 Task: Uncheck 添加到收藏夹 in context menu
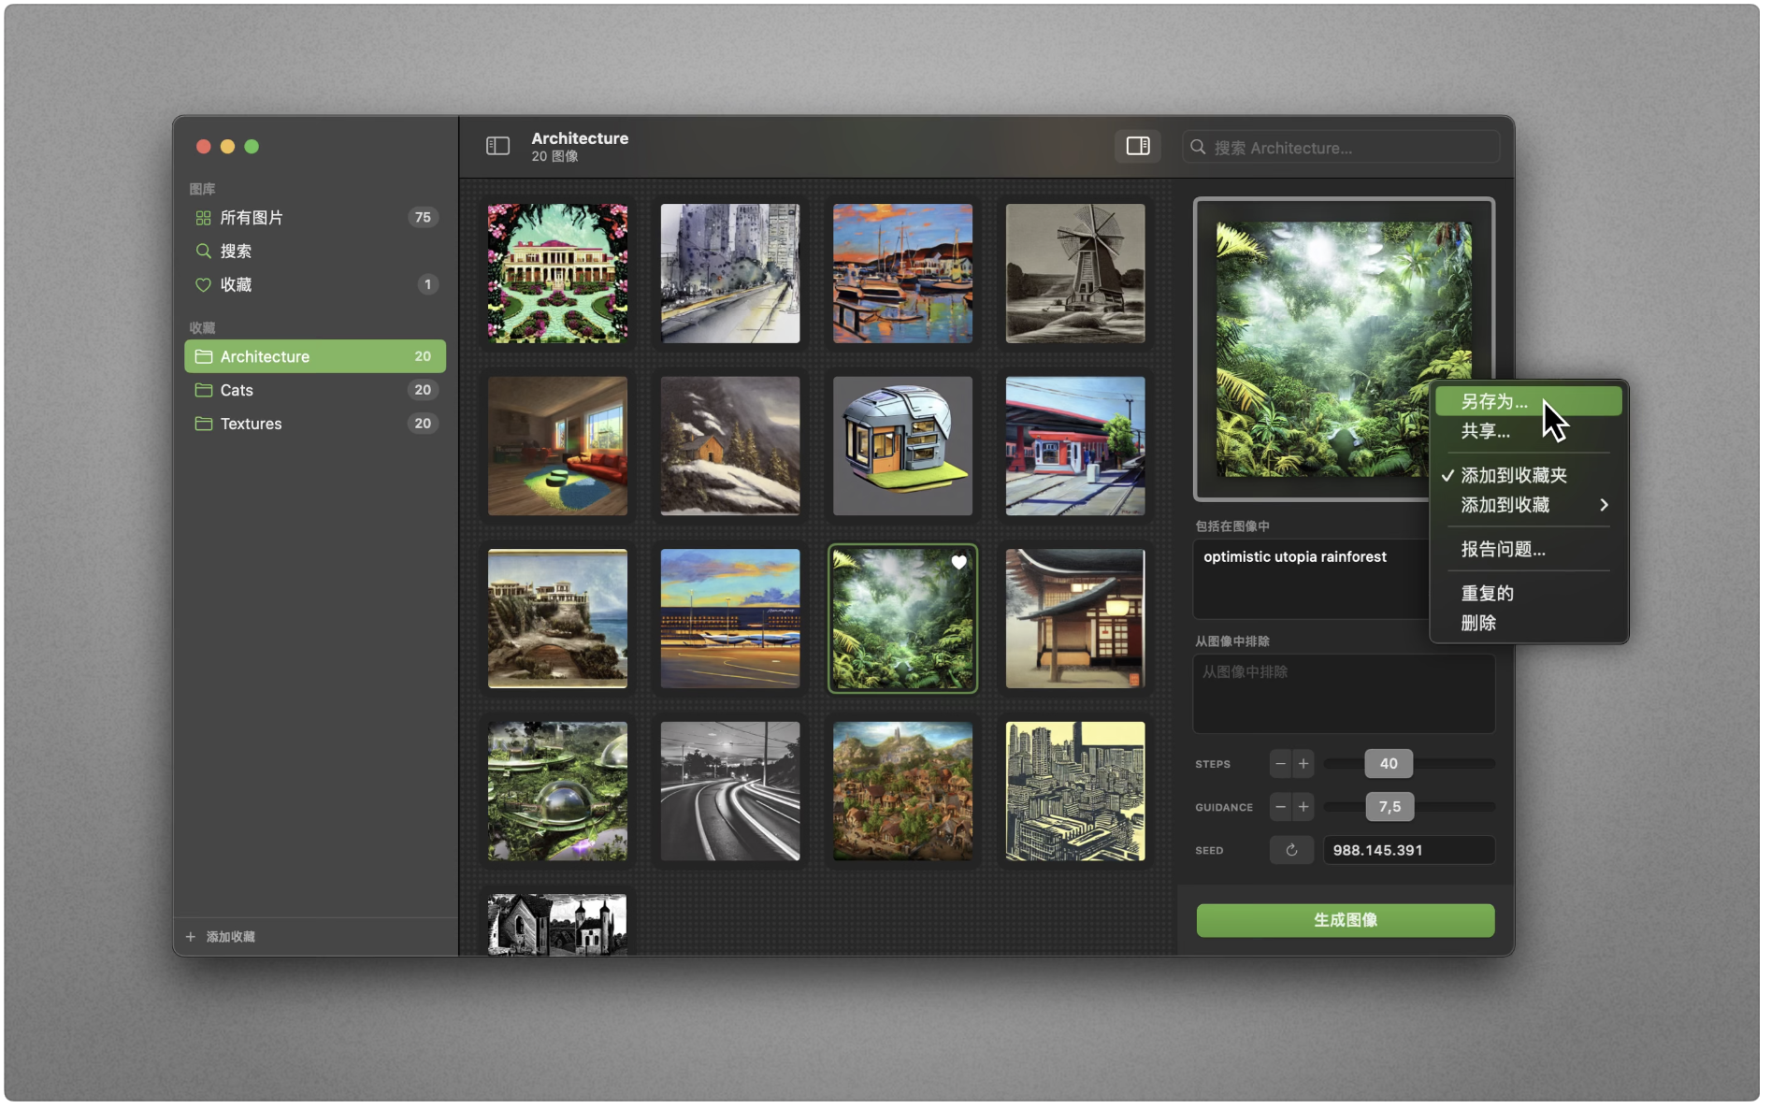[x=1513, y=475]
